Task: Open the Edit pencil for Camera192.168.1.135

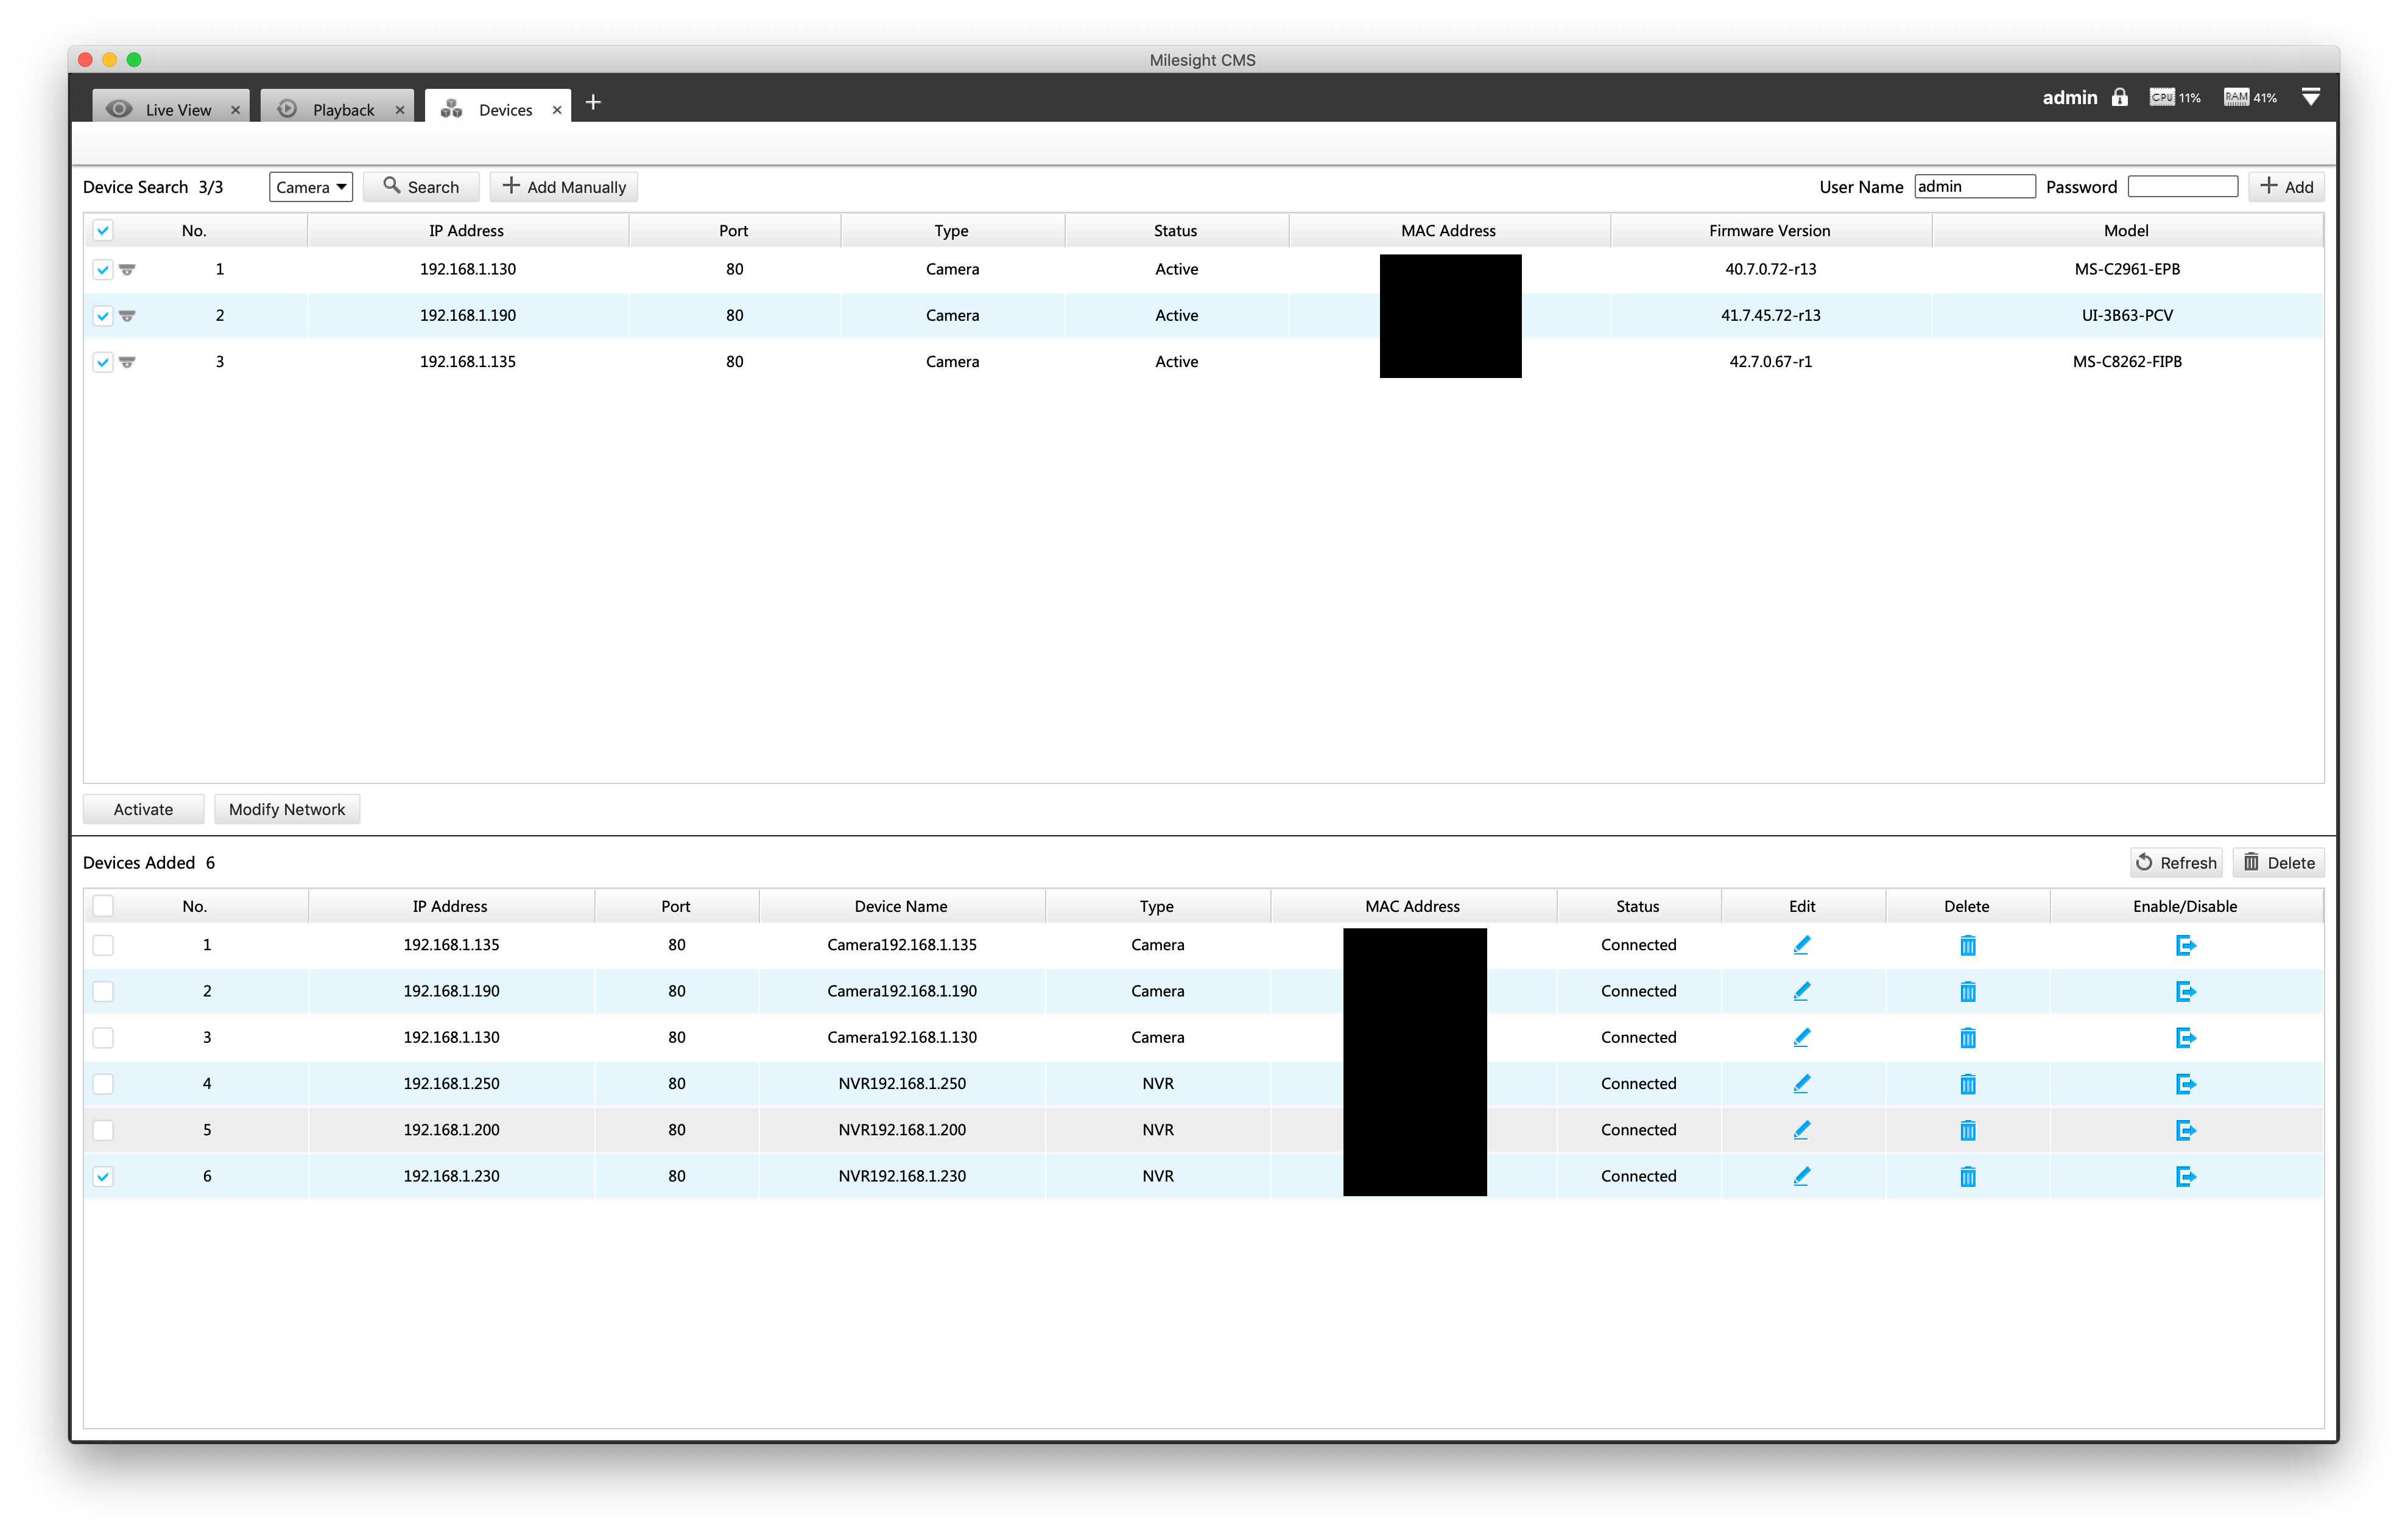Action: pos(1801,944)
